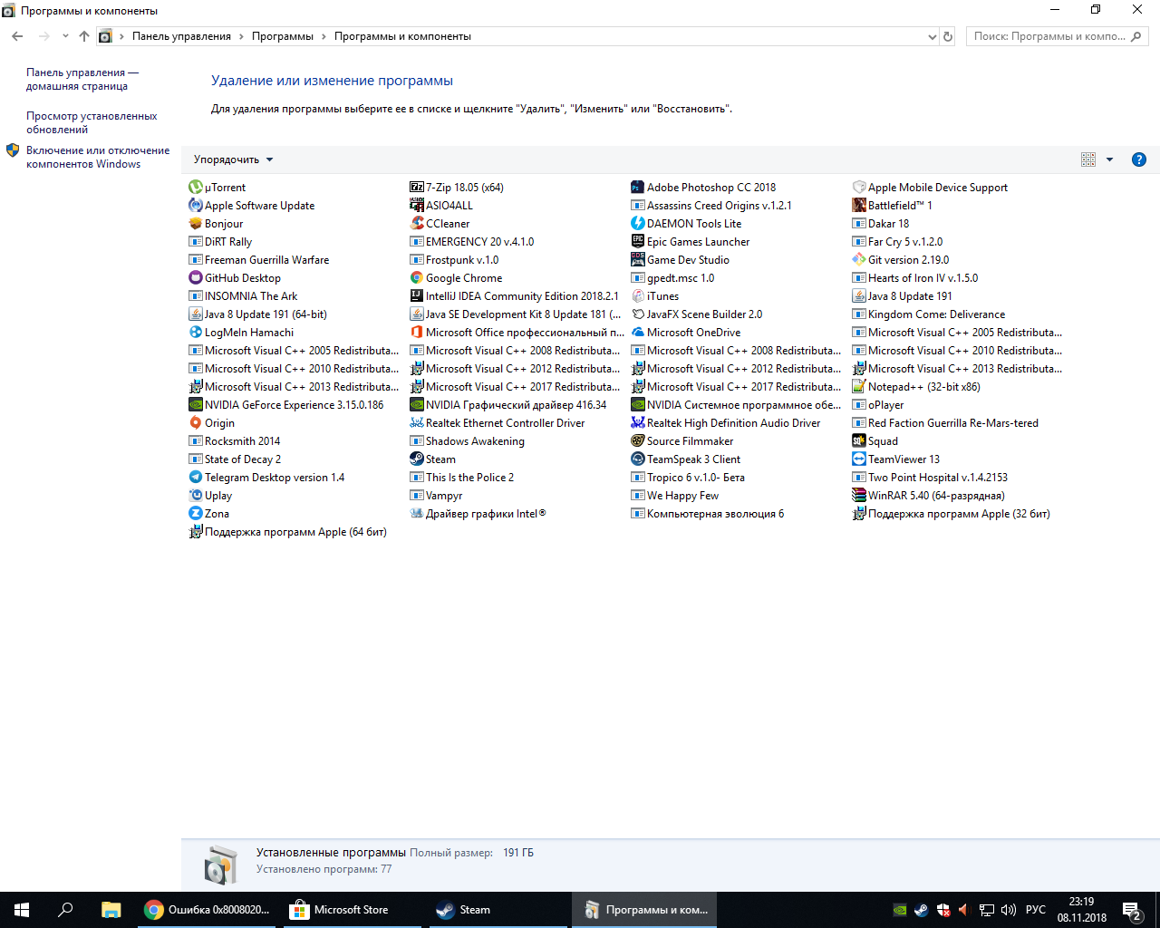
Task: Select Драйвер графики Intel entry
Action: click(478, 514)
